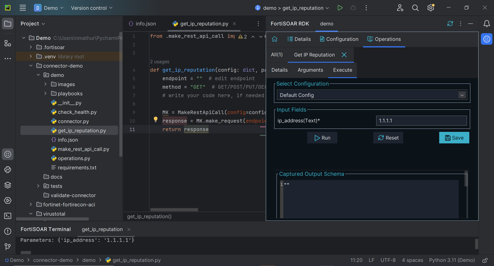Open the FortiSOAR RDK home icon

(275, 39)
